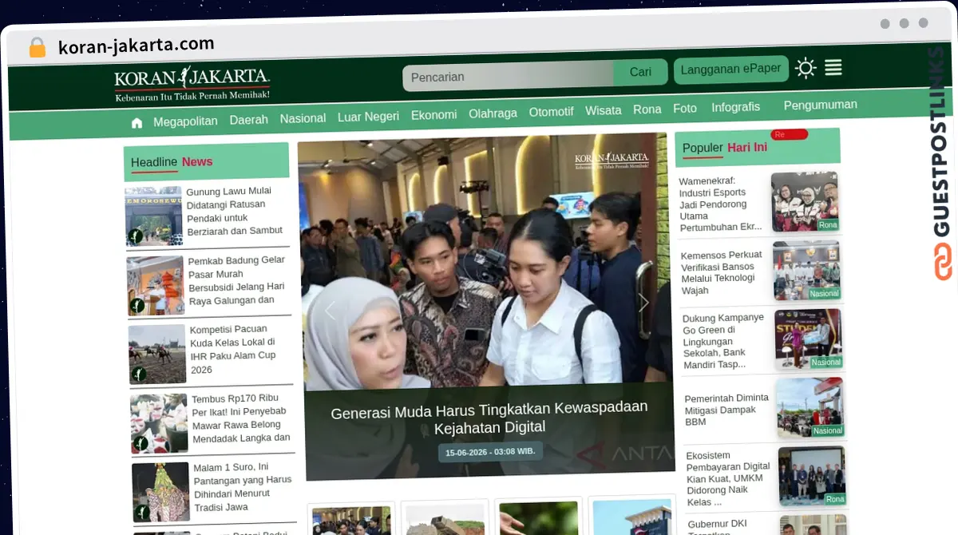Go to next slide in carousel
The image size is (958, 535).
(x=643, y=303)
